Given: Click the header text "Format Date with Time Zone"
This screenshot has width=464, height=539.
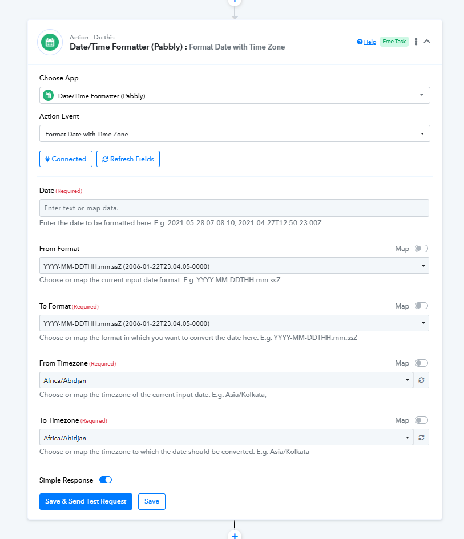Looking at the screenshot, I should click(237, 47).
